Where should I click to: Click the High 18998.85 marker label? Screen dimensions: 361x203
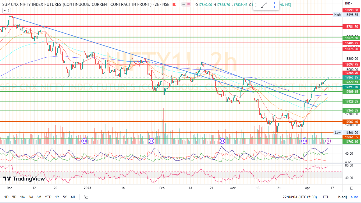tap(346, 15)
